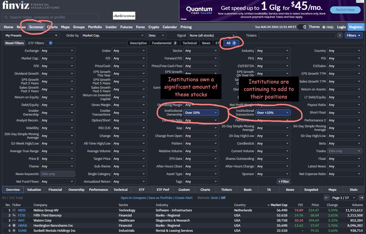Click the Waters Corp company name

(42, 220)
